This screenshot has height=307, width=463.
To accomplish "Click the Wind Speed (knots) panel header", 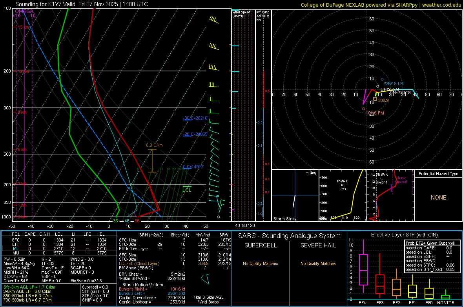I will (241, 14).
